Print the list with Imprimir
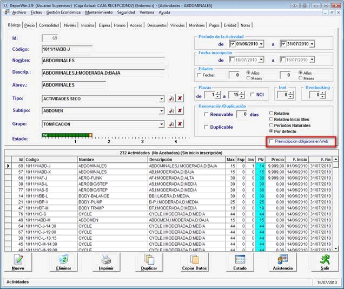344x289 pixels. coord(106,262)
